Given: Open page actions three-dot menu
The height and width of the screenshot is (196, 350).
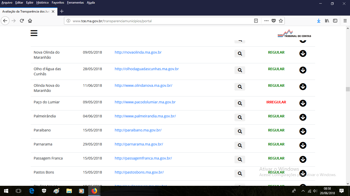Looking at the screenshot, I should click(266, 21).
